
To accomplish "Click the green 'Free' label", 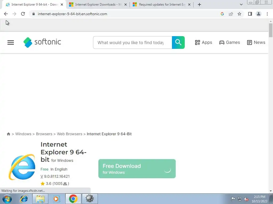I will (x=45, y=169).
